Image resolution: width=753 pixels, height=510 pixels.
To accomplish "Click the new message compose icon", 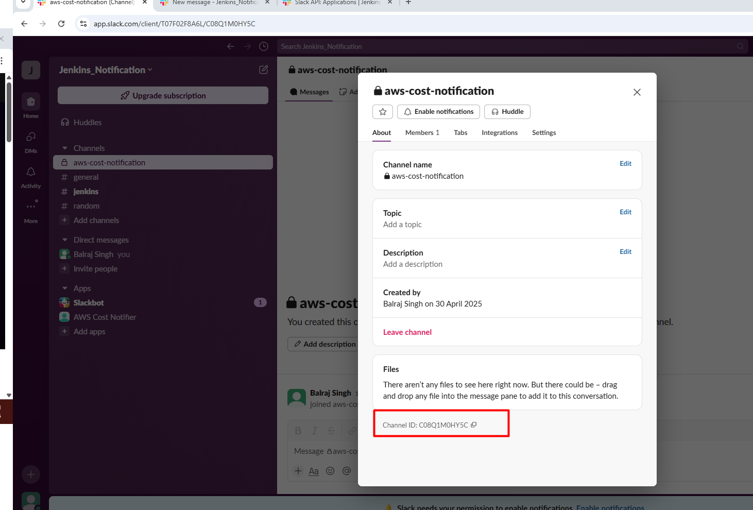I will [x=264, y=70].
